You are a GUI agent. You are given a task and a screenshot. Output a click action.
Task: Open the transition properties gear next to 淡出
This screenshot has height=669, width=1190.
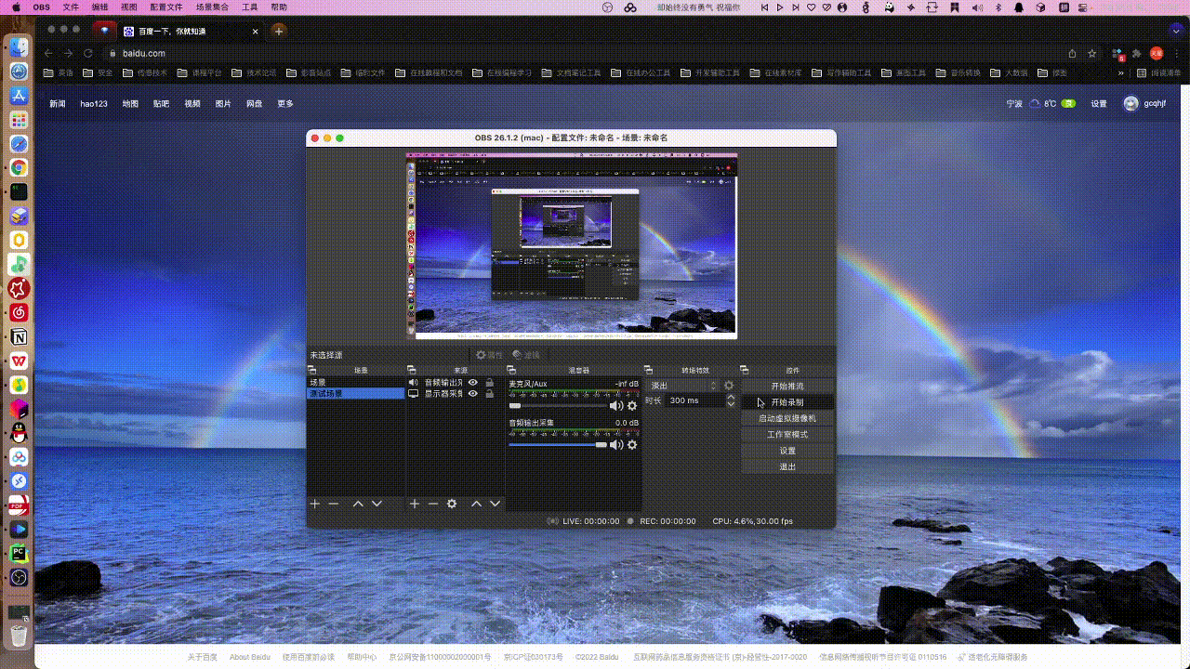coord(729,386)
